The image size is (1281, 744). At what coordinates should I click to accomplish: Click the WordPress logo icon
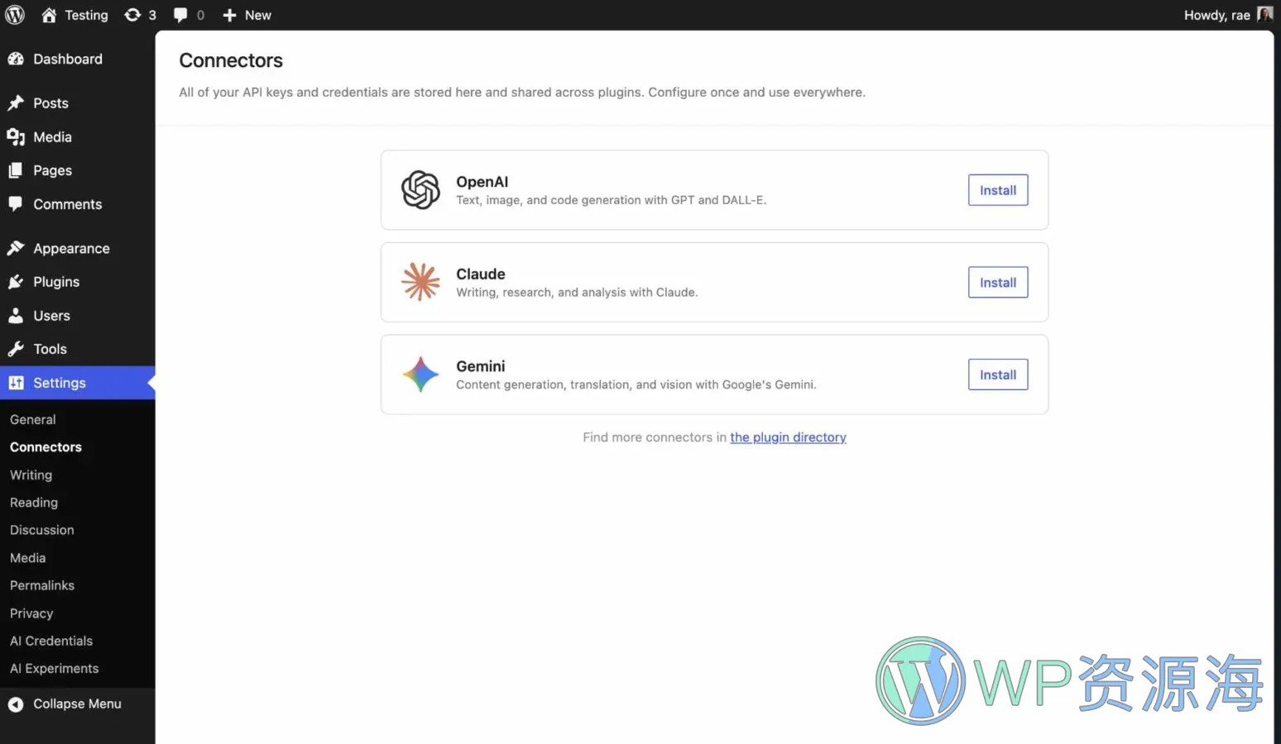click(x=14, y=15)
